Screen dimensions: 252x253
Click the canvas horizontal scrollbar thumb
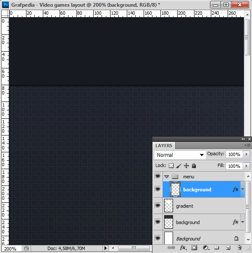pos(134,248)
